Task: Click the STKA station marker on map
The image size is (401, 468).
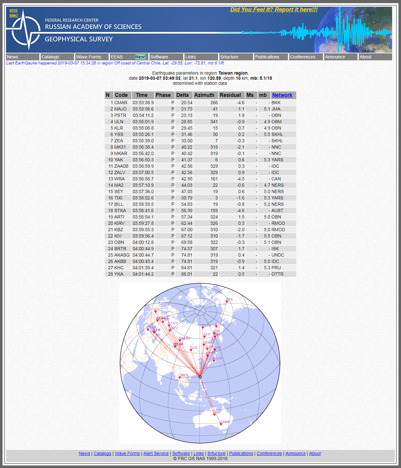Action: [221, 424]
